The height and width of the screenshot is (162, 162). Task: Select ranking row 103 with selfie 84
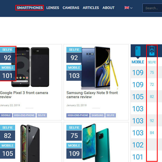click(146, 133)
